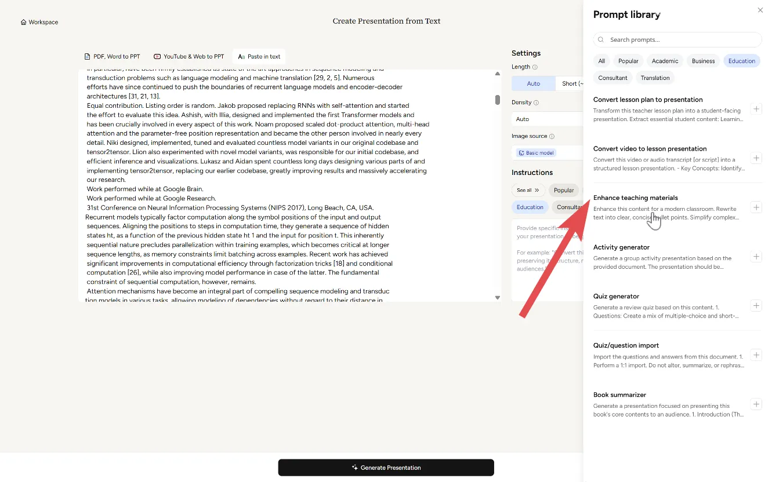Add the Quiz/question import prompt
The image size is (772, 482).
tap(756, 355)
